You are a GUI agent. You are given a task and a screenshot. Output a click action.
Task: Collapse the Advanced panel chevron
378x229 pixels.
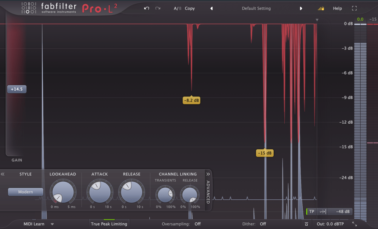[x=208, y=174]
